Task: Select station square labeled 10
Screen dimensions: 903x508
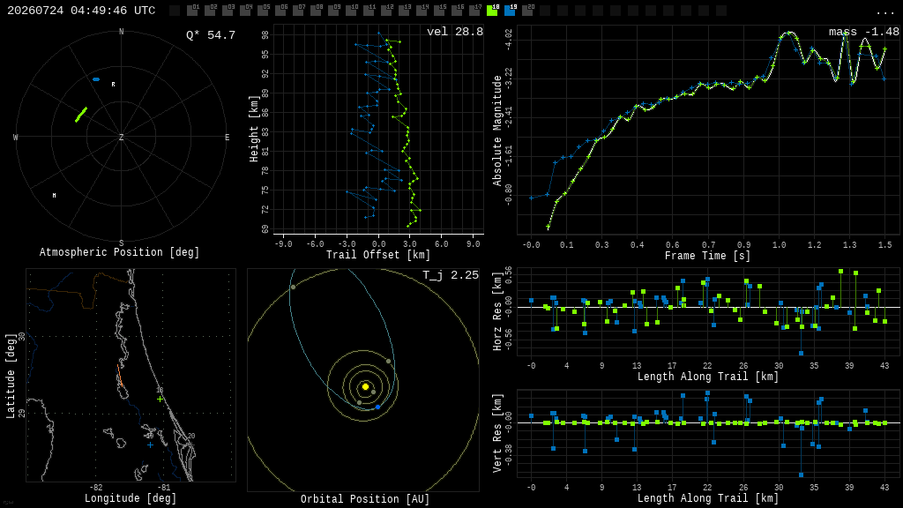Action: click(351, 11)
